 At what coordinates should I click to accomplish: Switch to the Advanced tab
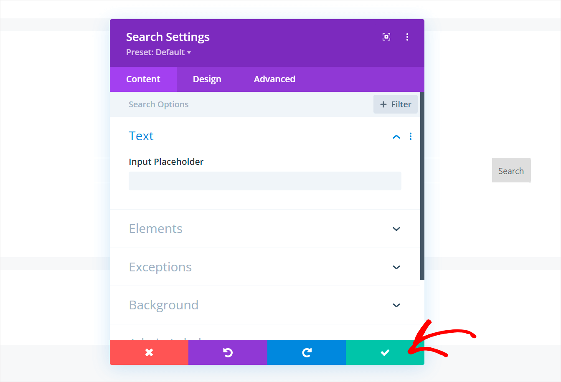pyautogui.click(x=274, y=79)
